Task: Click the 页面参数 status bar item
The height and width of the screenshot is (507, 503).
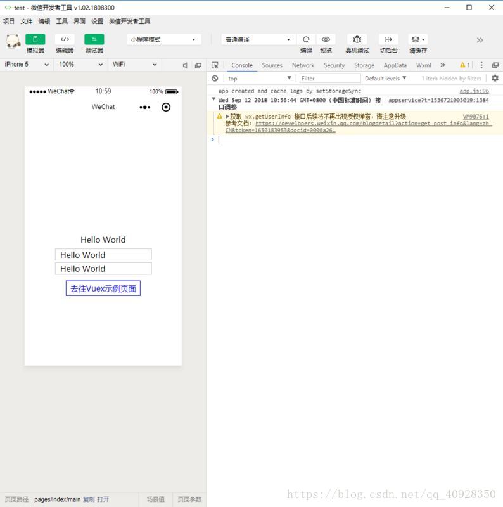Action: 190,499
